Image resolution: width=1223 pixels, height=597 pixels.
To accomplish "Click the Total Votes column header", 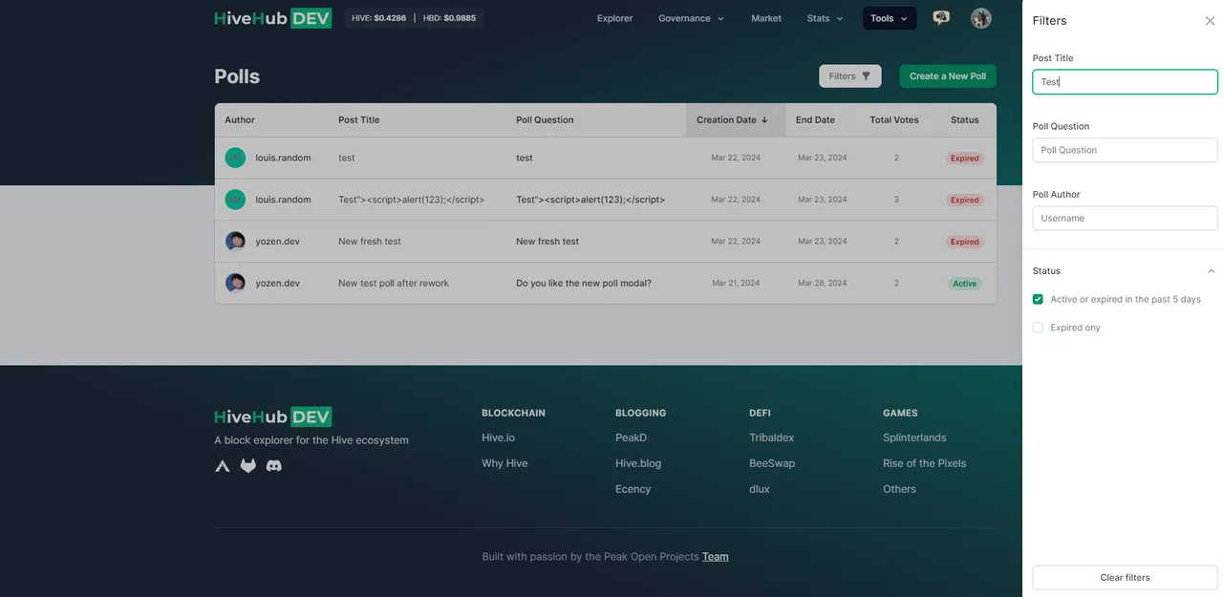I will tap(894, 120).
